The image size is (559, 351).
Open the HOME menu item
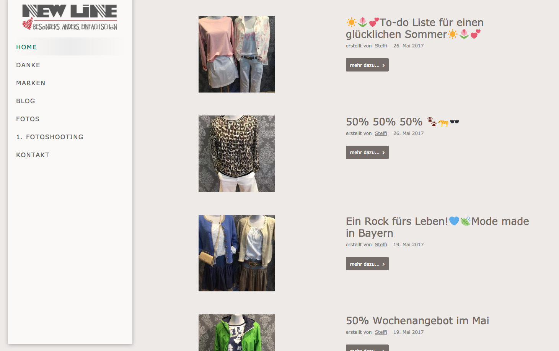(26, 47)
